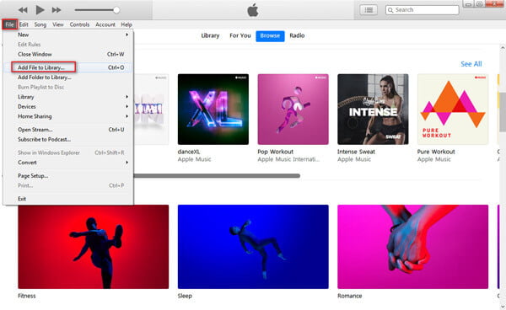Click the magnifier icon in Search
The height and width of the screenshot is (310, 506).
click(390, 10)
